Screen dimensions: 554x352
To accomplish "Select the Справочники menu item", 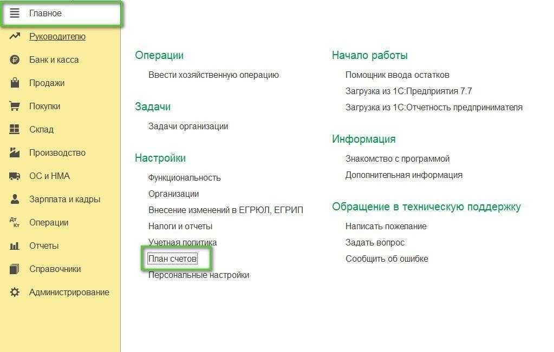I will 55,269.
